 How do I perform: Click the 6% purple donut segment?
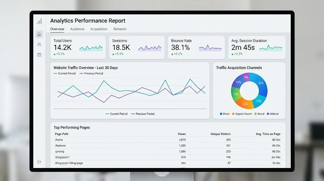[246, 77]
